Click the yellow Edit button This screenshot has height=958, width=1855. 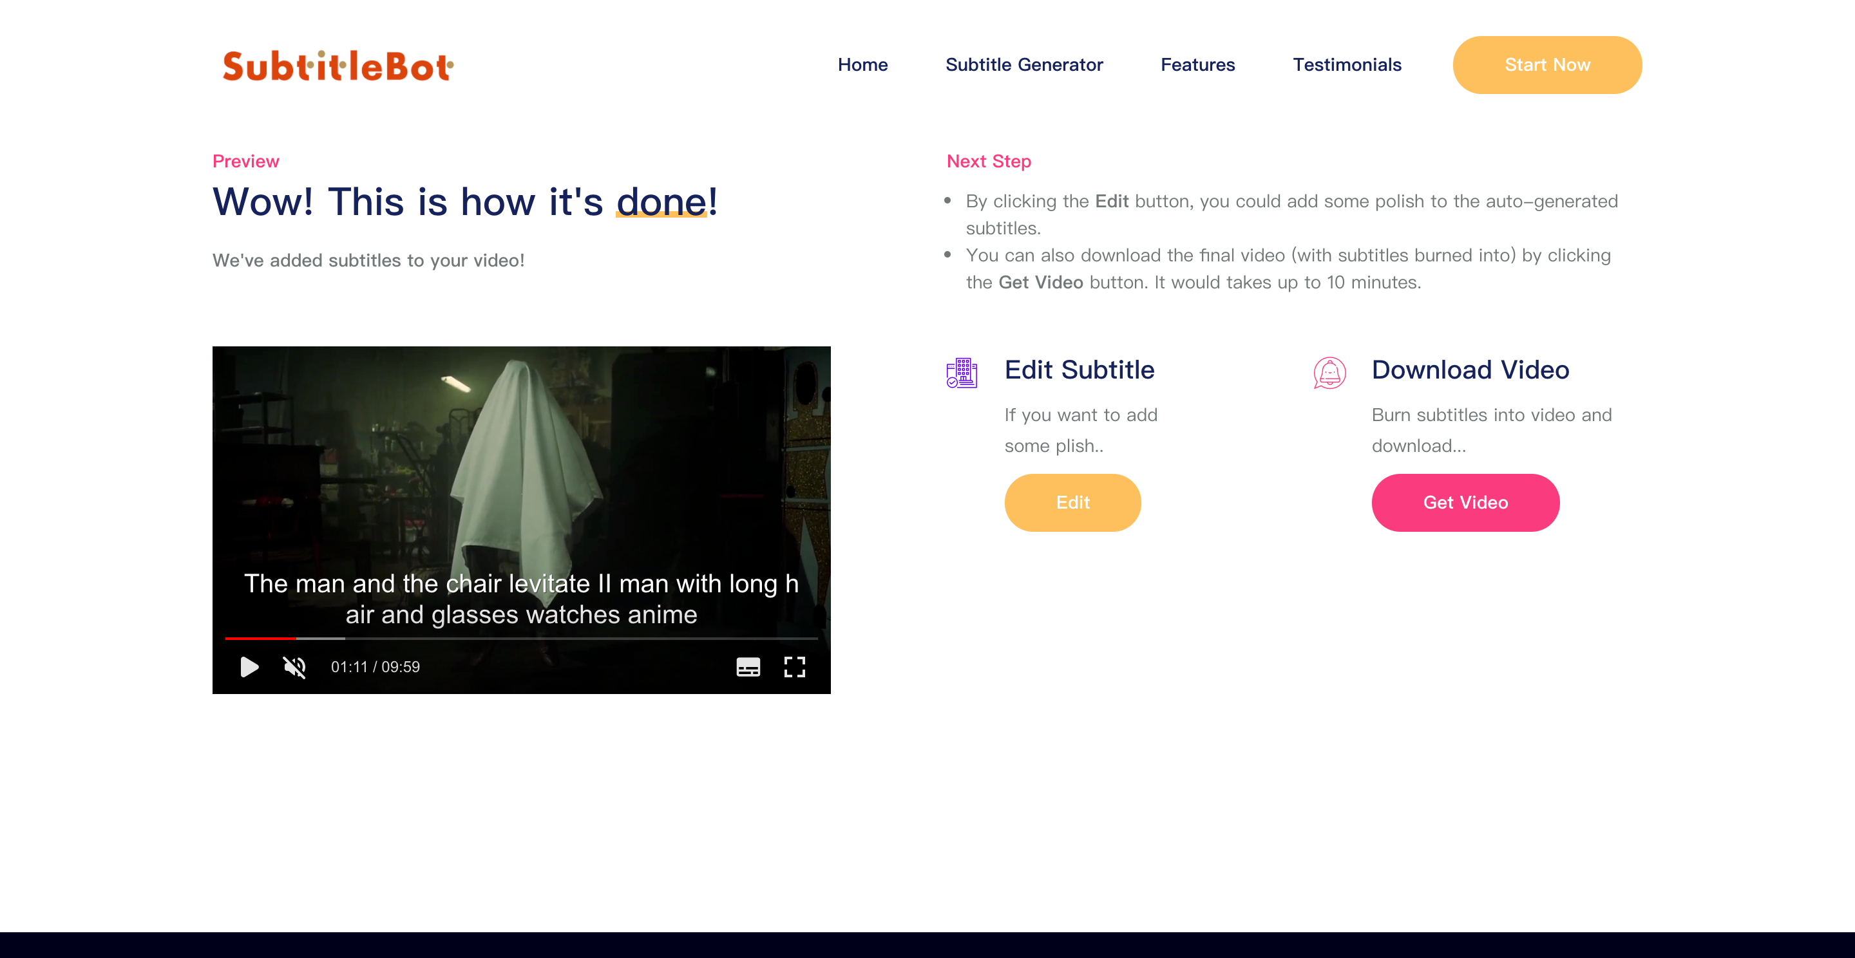tap(1072, 502)
